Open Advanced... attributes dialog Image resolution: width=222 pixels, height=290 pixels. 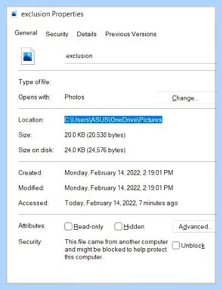click(195, 226)
